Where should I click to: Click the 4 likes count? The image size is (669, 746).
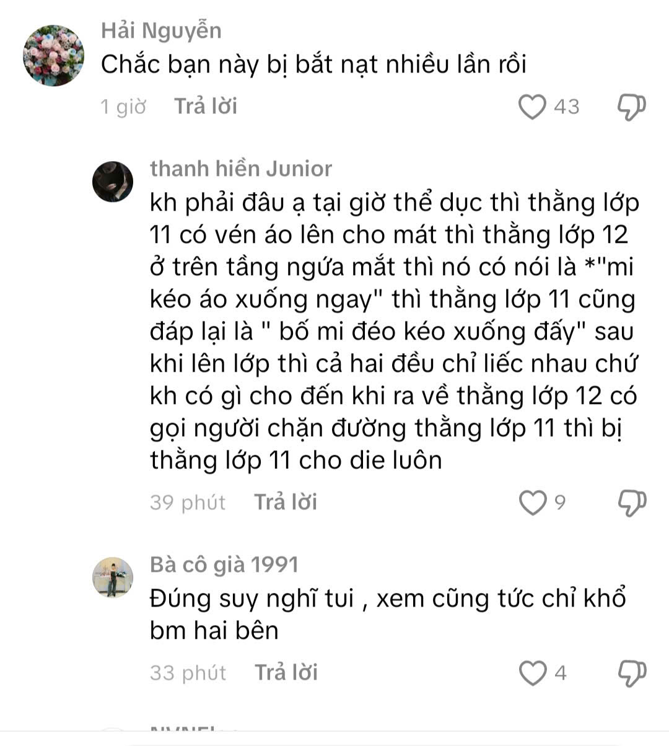pos(561,673)
